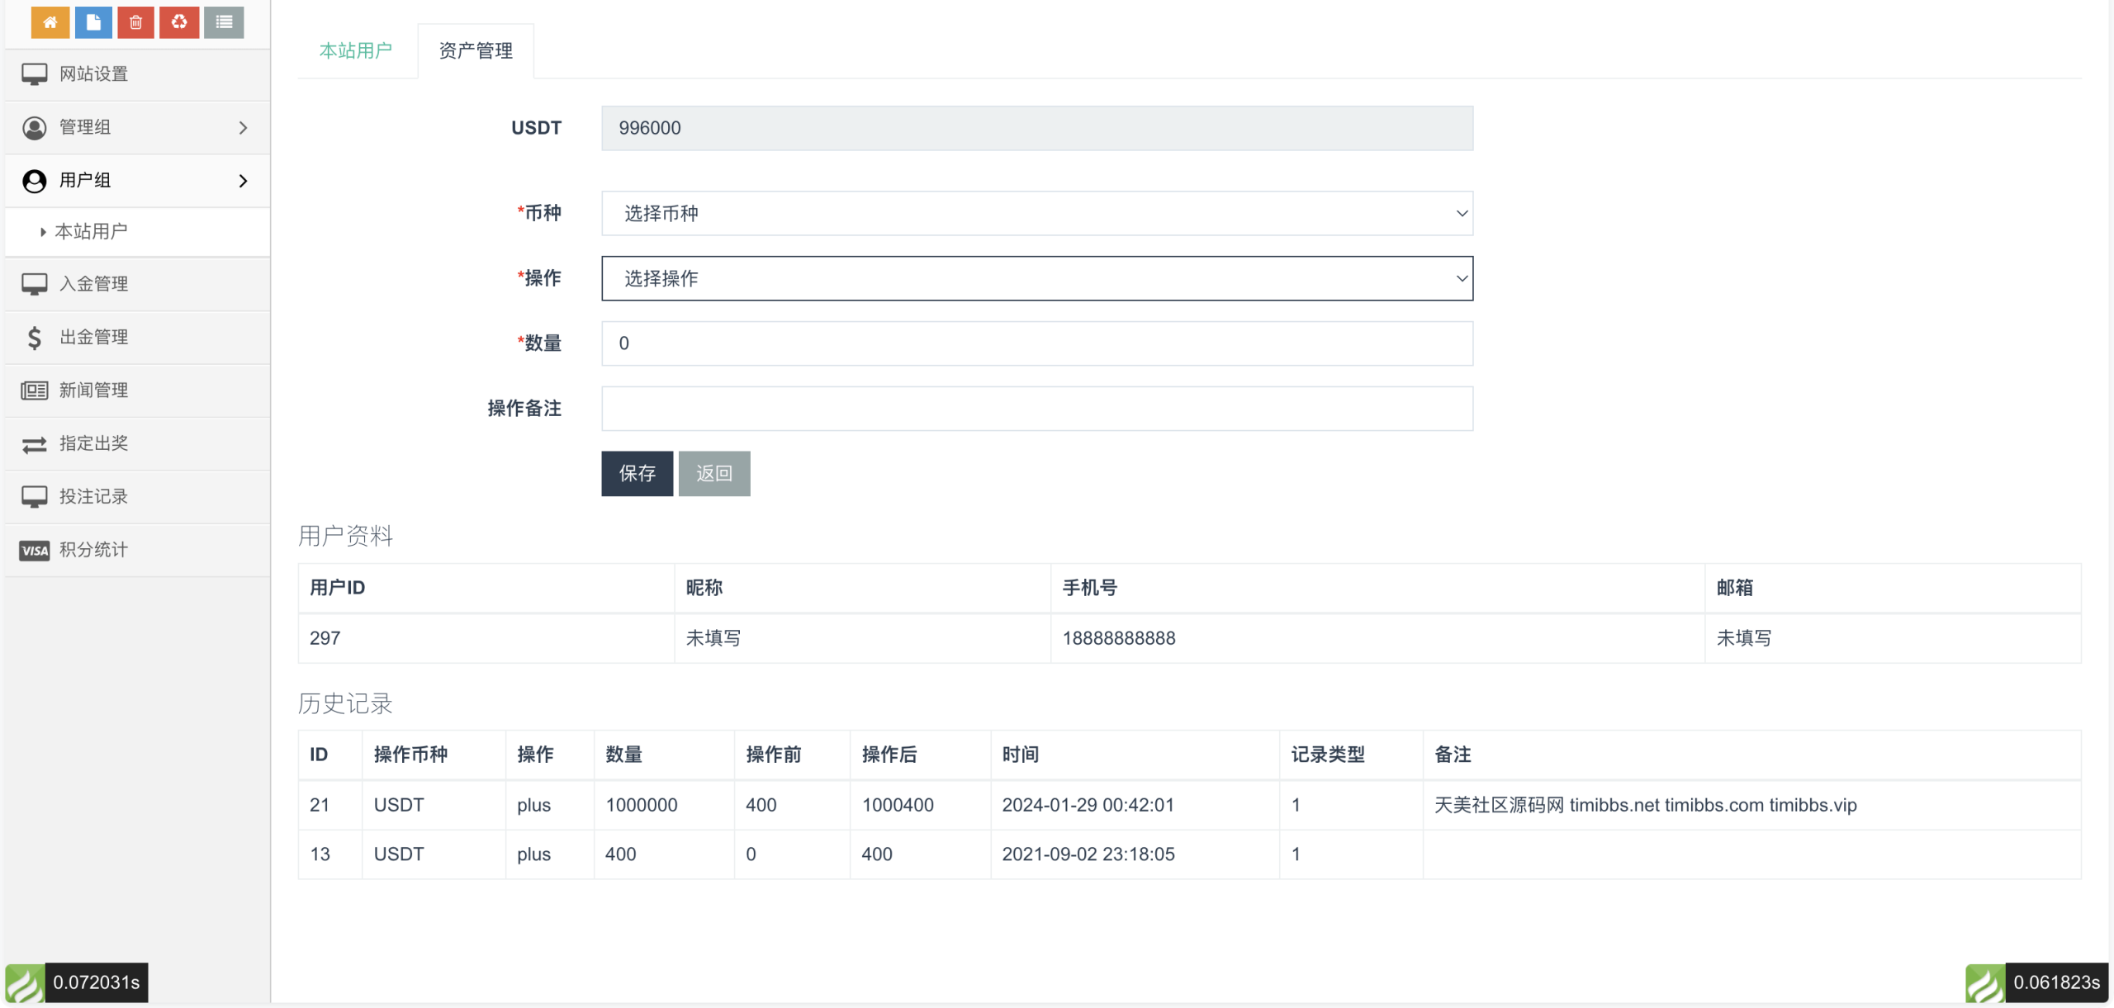Click the gray list icon button
Screen dimensions: 2114x1008
coord(224,22)
